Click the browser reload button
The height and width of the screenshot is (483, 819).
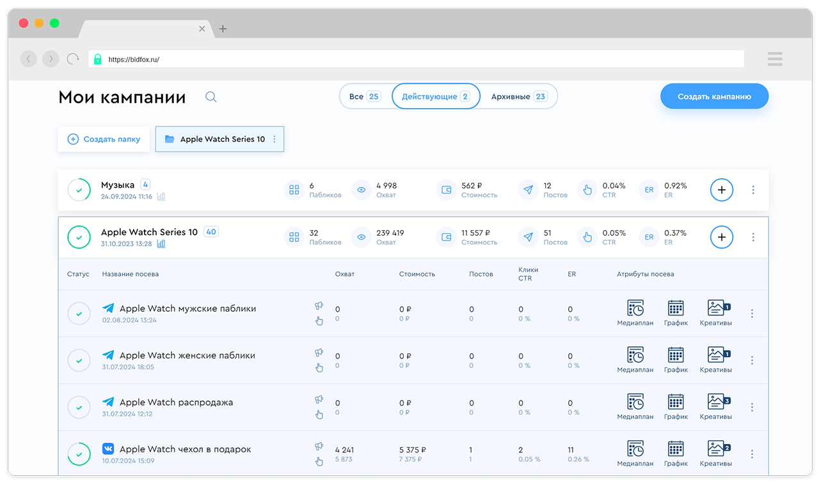pos(73,59)
